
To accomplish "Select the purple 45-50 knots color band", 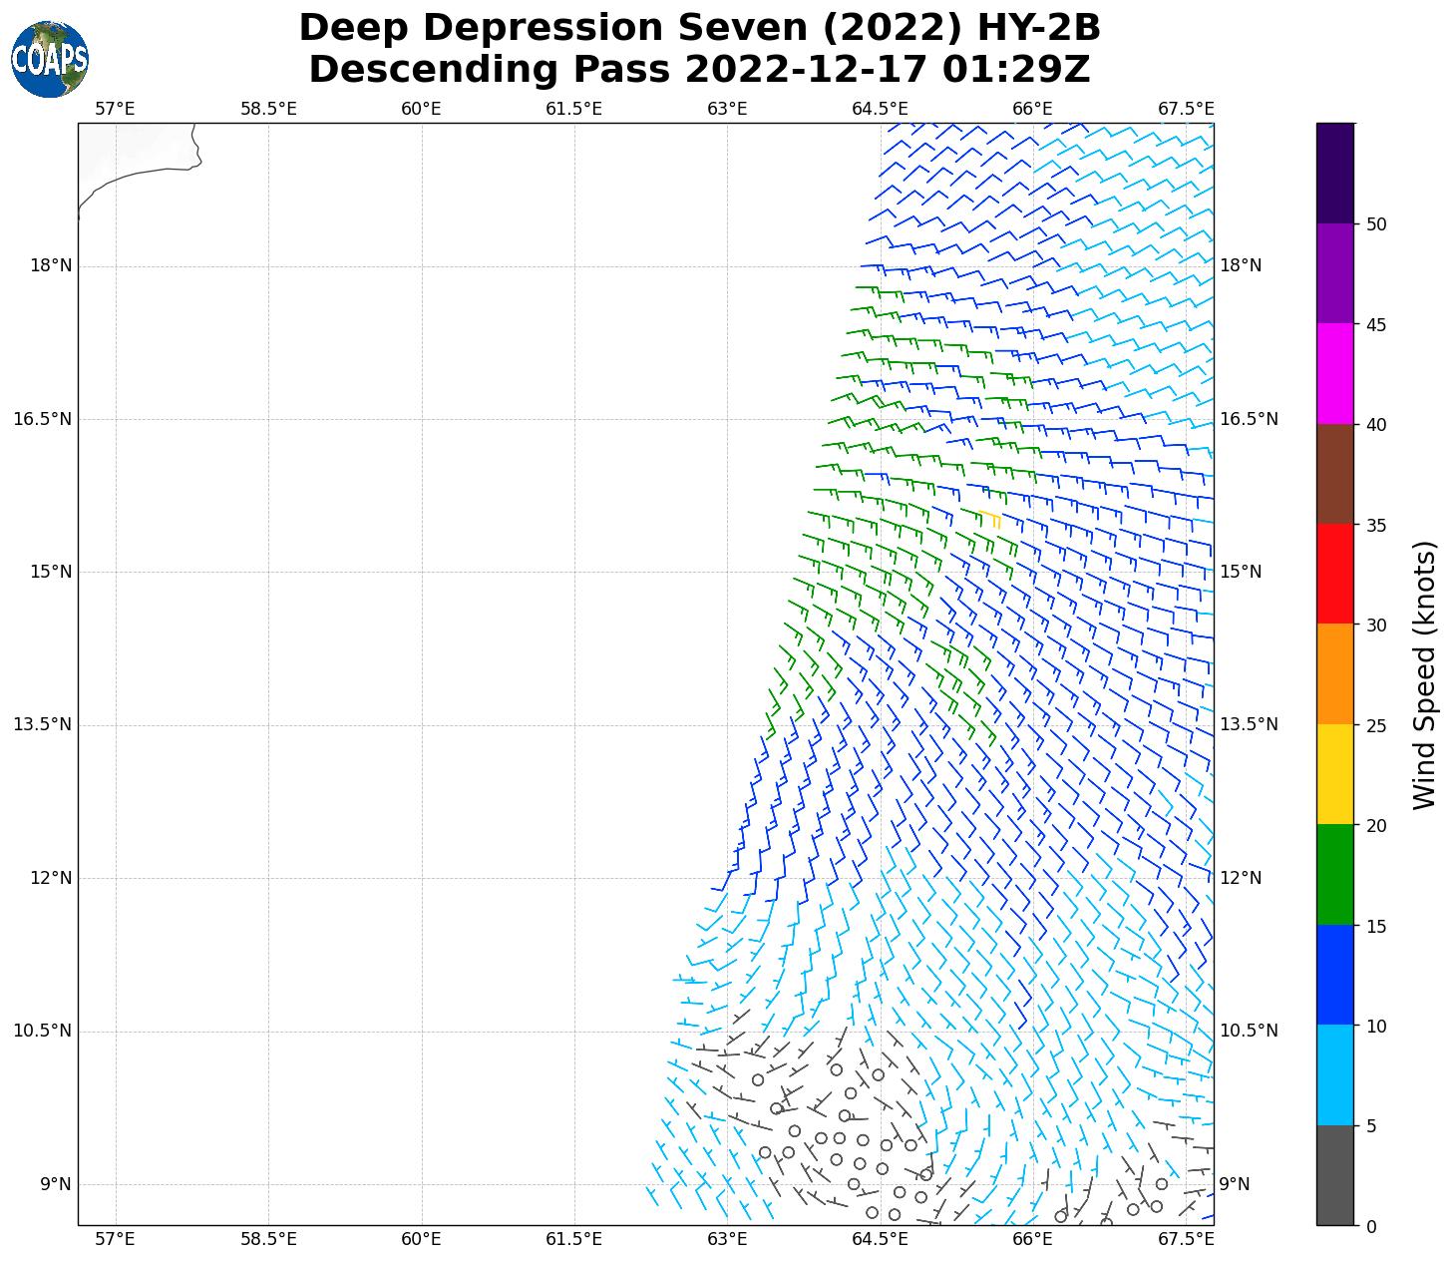I will point(1334,273).
